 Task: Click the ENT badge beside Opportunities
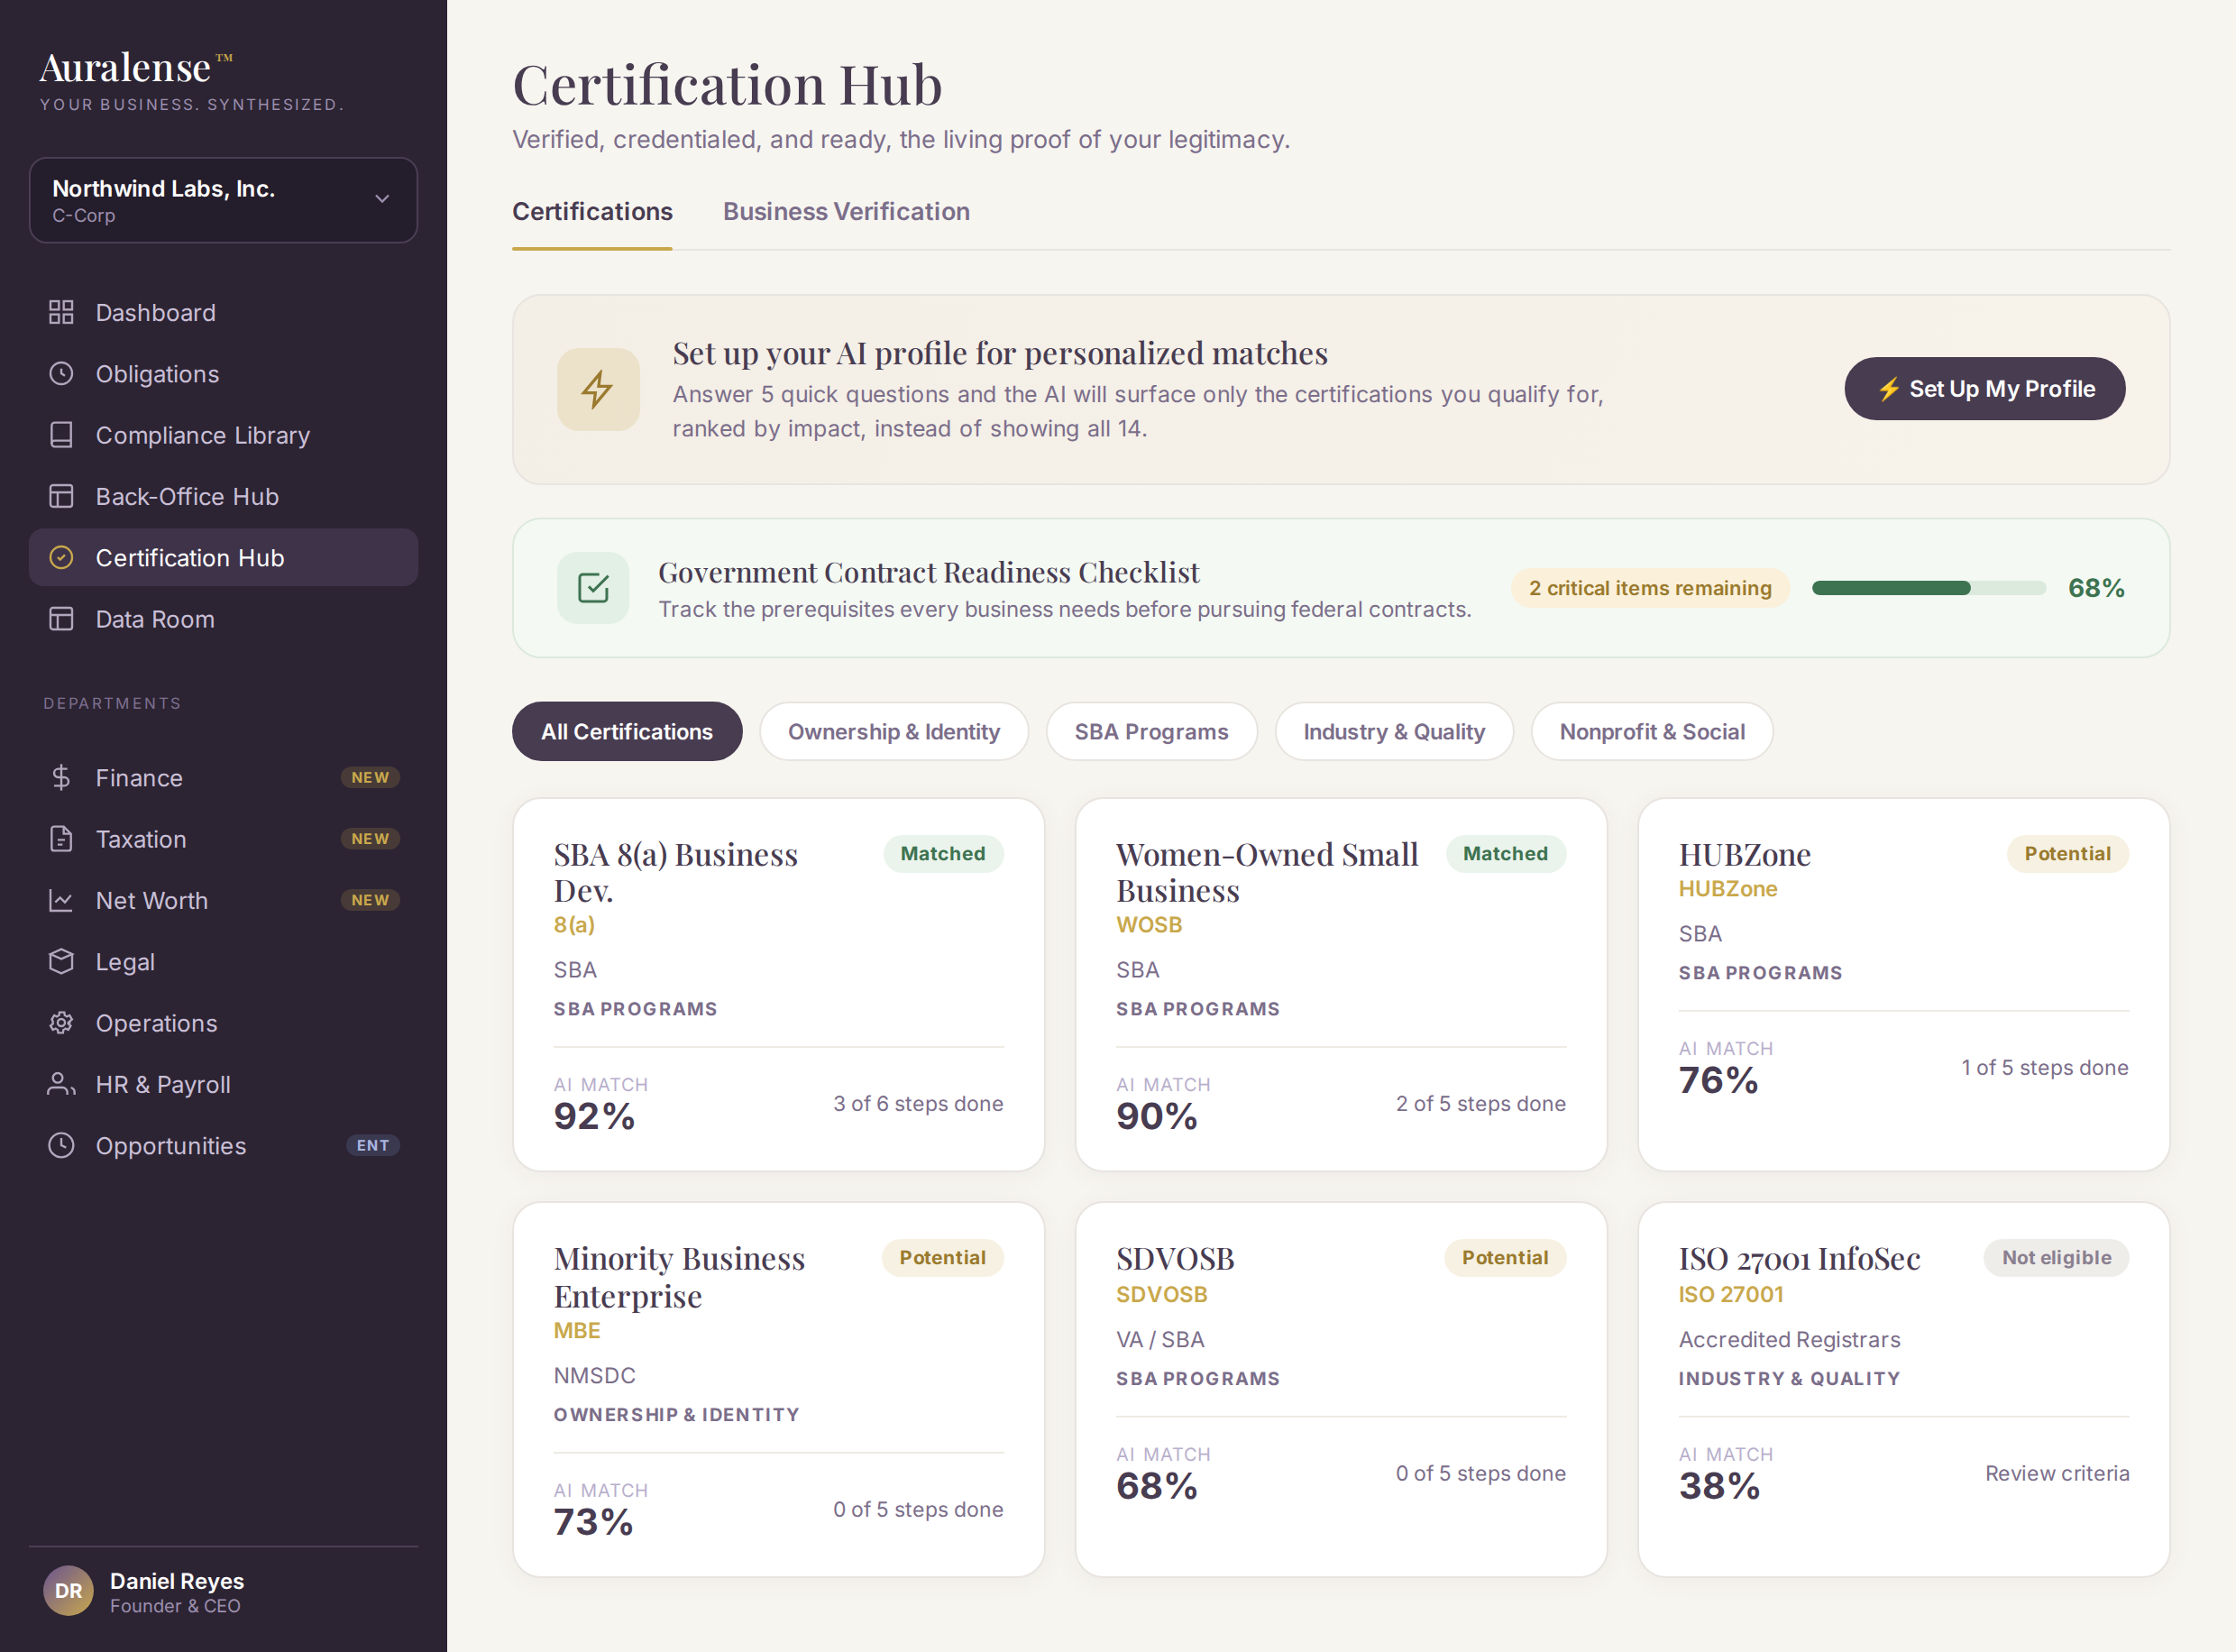click(373, 1145)
